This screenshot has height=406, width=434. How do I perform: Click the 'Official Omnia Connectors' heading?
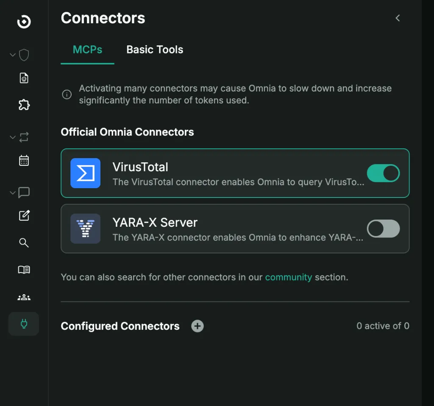[127, 132]
